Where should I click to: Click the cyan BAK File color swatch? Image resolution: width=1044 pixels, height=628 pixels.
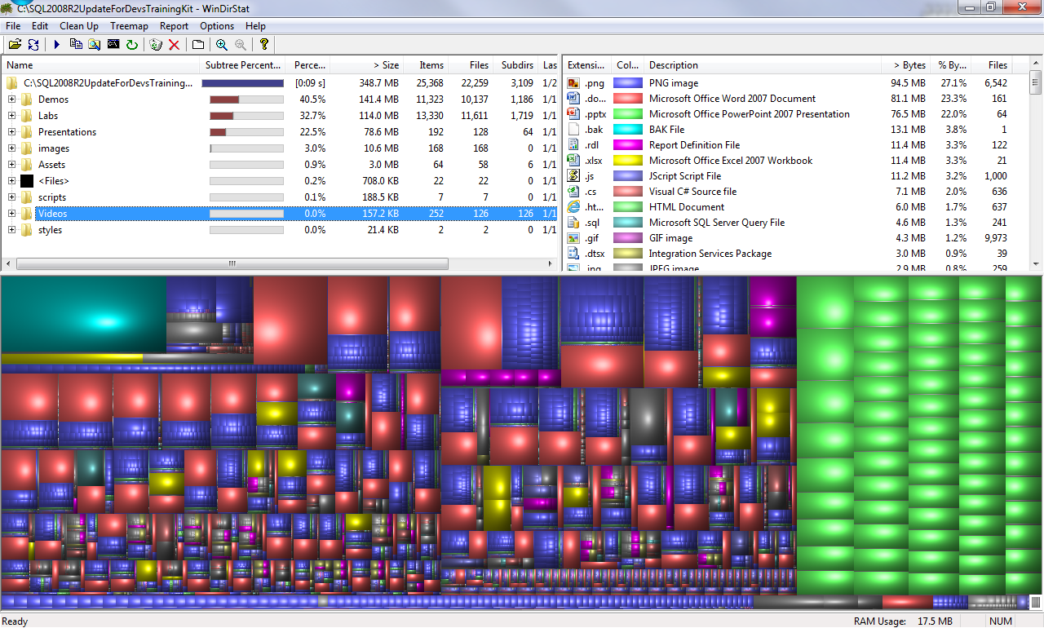(628, 130)
